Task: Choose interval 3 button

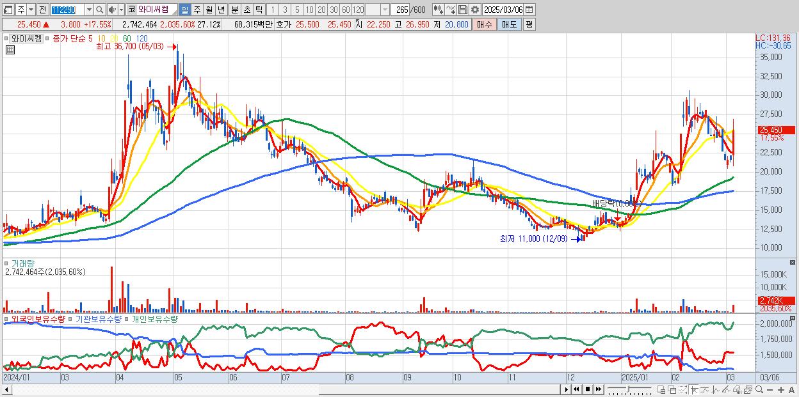Action: coord(284,10)
